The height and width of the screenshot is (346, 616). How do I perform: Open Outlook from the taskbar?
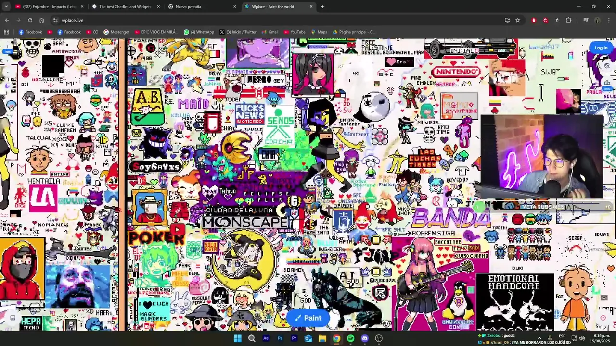tap(308, 338)
